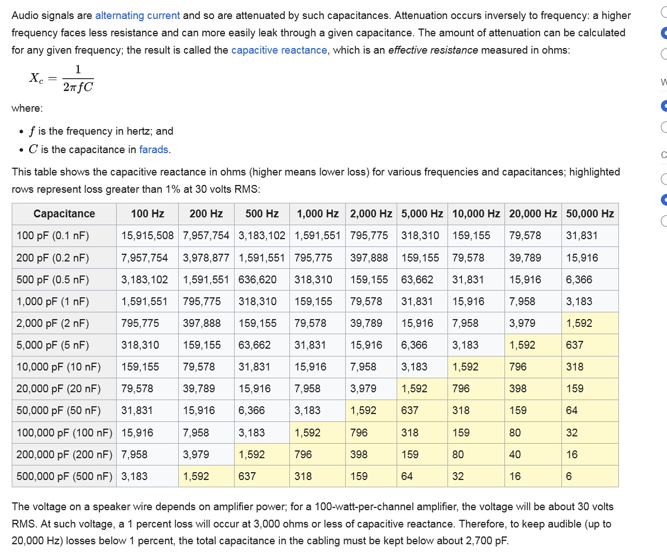
Task: Click the 100 Hz column header
Action: pos(147,214)
